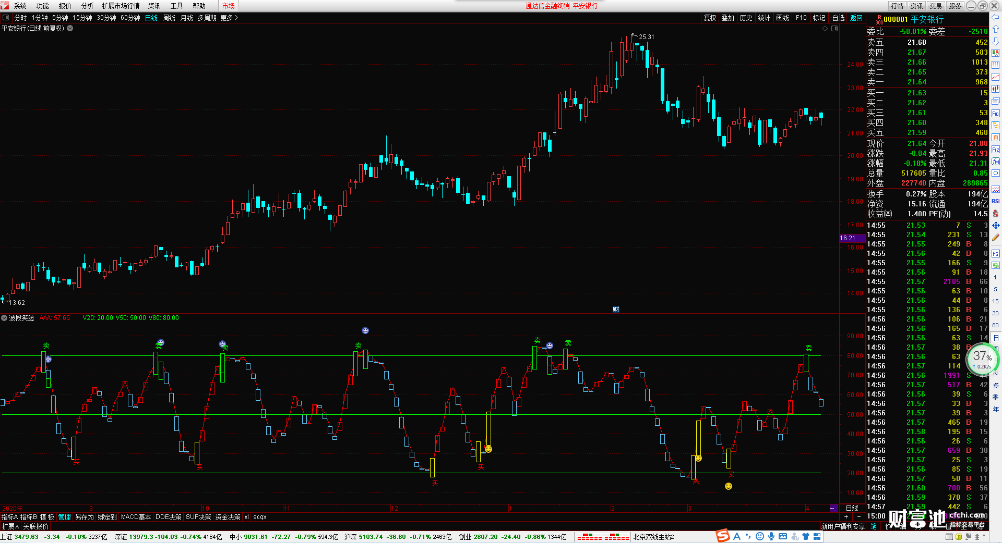Screen dimensions: 1002x543
Task: Click the blue up arrow icon in sidebar
Action: (995, 29)
